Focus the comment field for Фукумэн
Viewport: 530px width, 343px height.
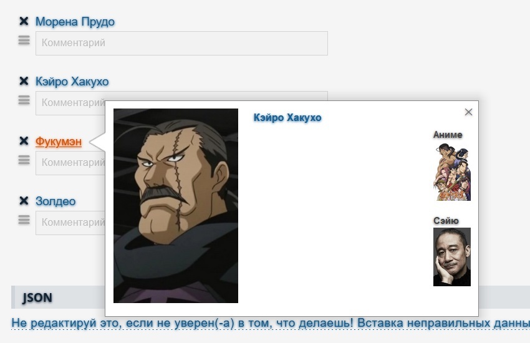coord(70,163)
